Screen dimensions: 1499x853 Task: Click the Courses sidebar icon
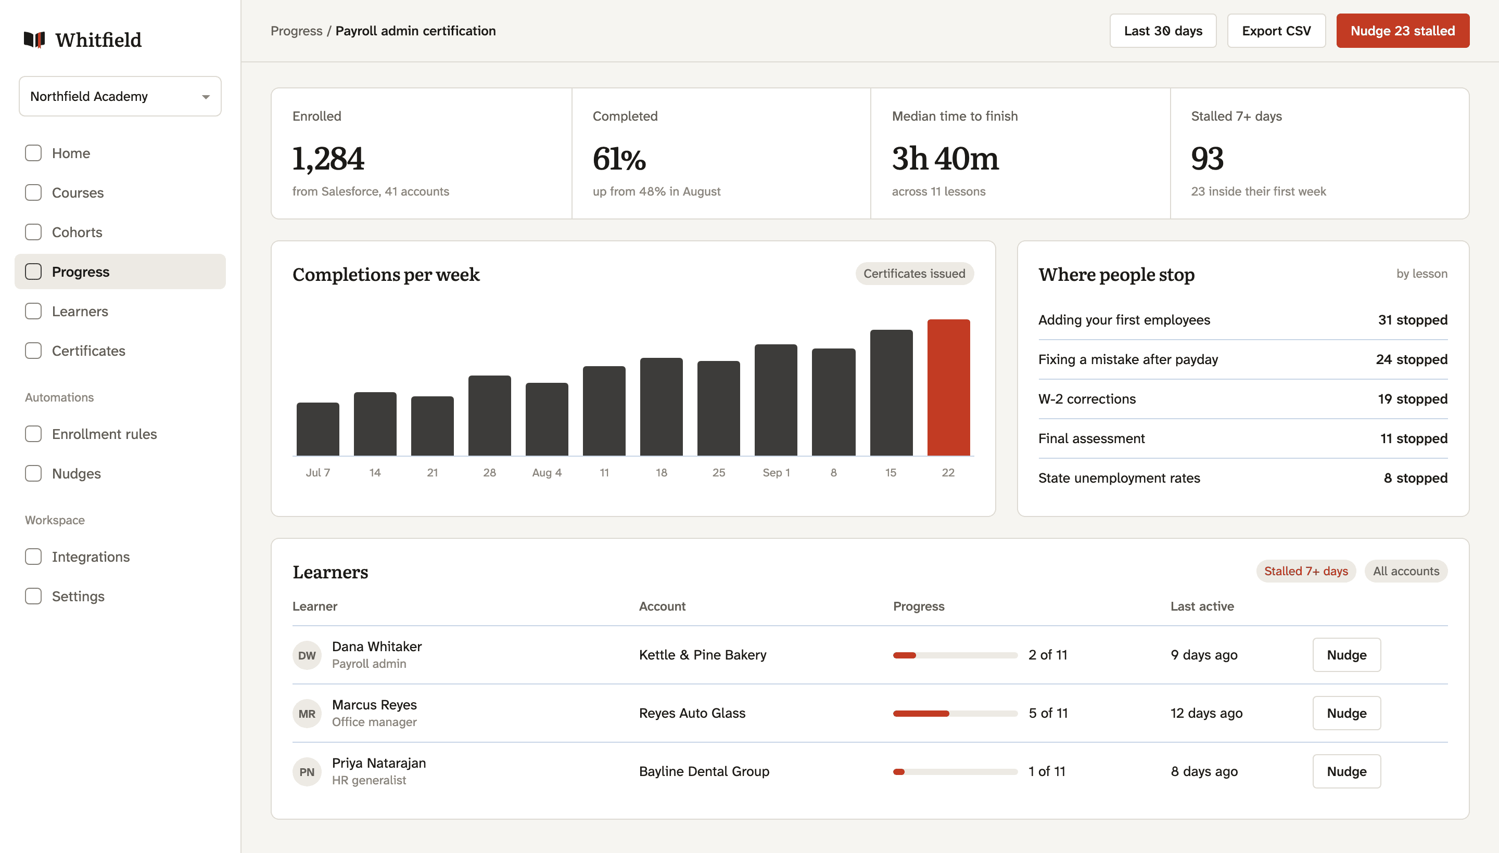point(33,193)
